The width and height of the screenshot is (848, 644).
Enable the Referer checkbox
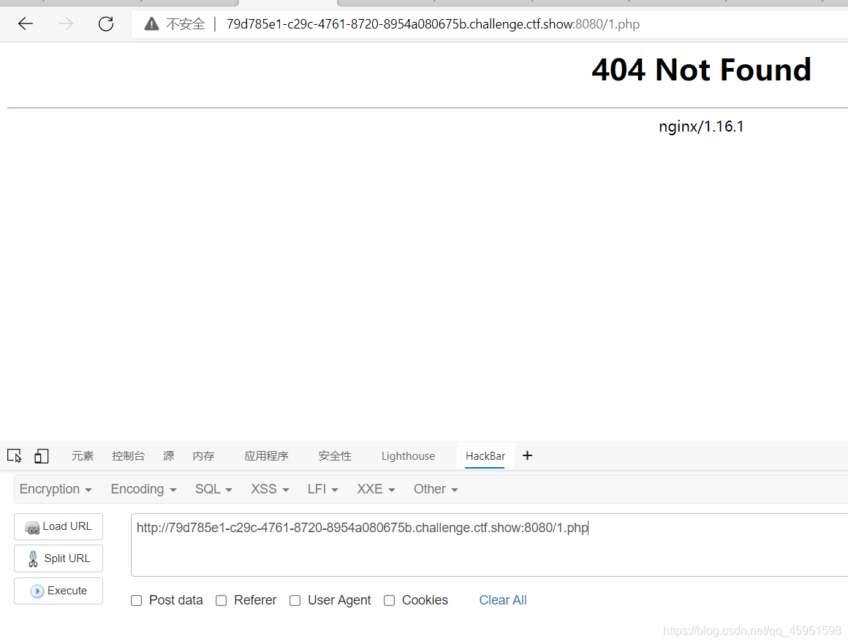(222, 600)
